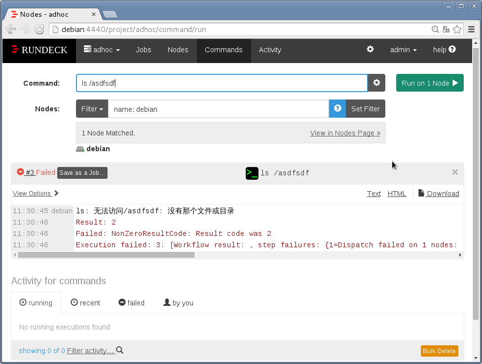View the output as Text
Screen dimensions: 482x364
(373, 194)
